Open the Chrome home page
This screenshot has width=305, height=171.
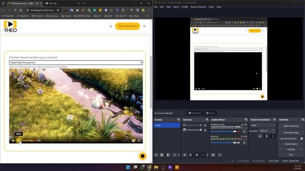[20, 10]
